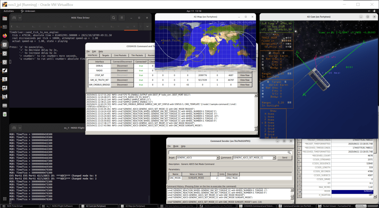Image resolution: width=379 pixels, height=208 pixels.
Task: Open the Mode menu in Command Sender
Action: click(175, 146)
